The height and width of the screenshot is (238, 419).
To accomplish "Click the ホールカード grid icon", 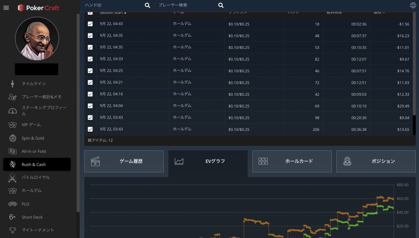I will [x=263, y=161].
